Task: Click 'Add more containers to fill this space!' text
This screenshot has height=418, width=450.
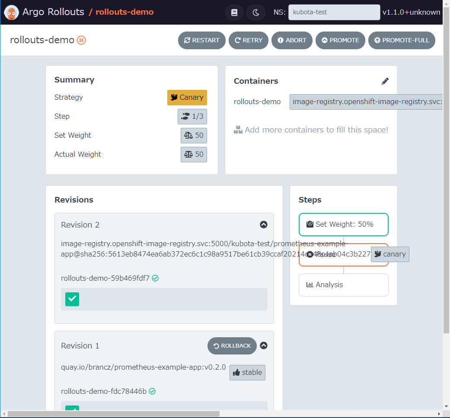Action: coord(316,130)
